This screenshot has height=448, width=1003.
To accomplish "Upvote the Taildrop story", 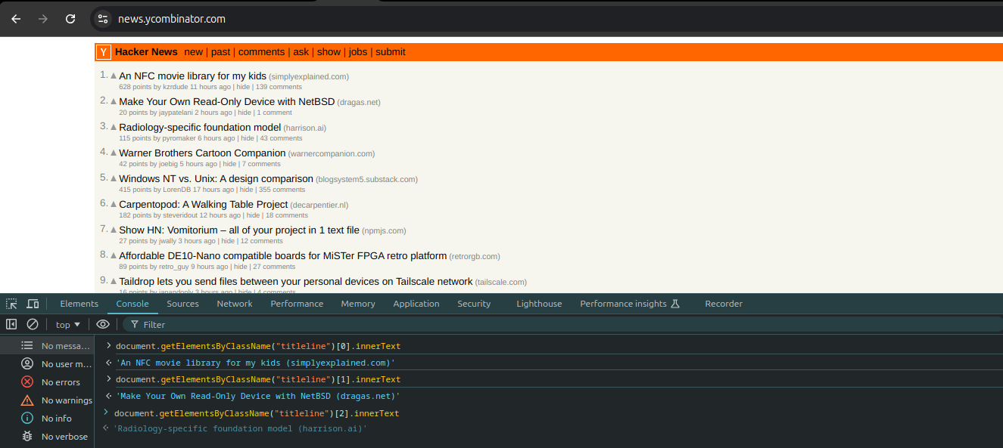I will point(114,282).
